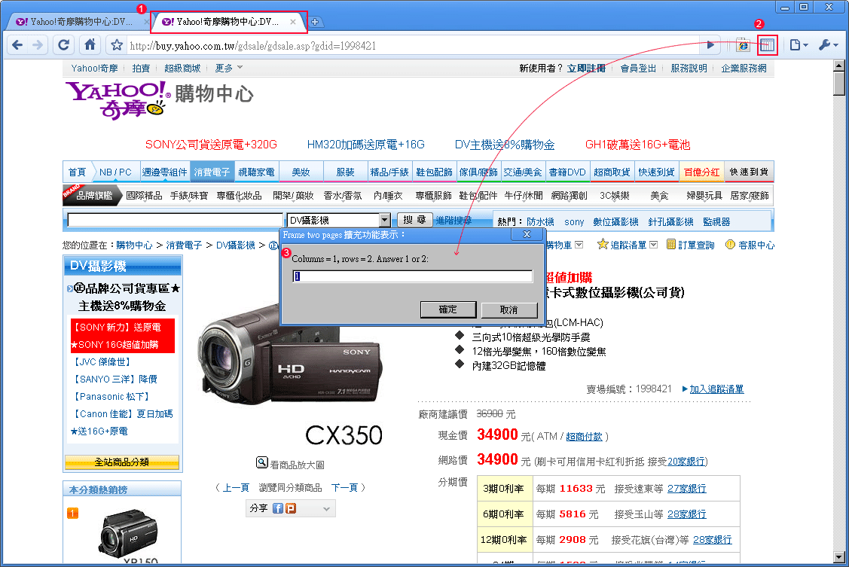Click the 下一頁 link below the product
Viewport: 849px width, 567px height.
[x=344, y=488]
